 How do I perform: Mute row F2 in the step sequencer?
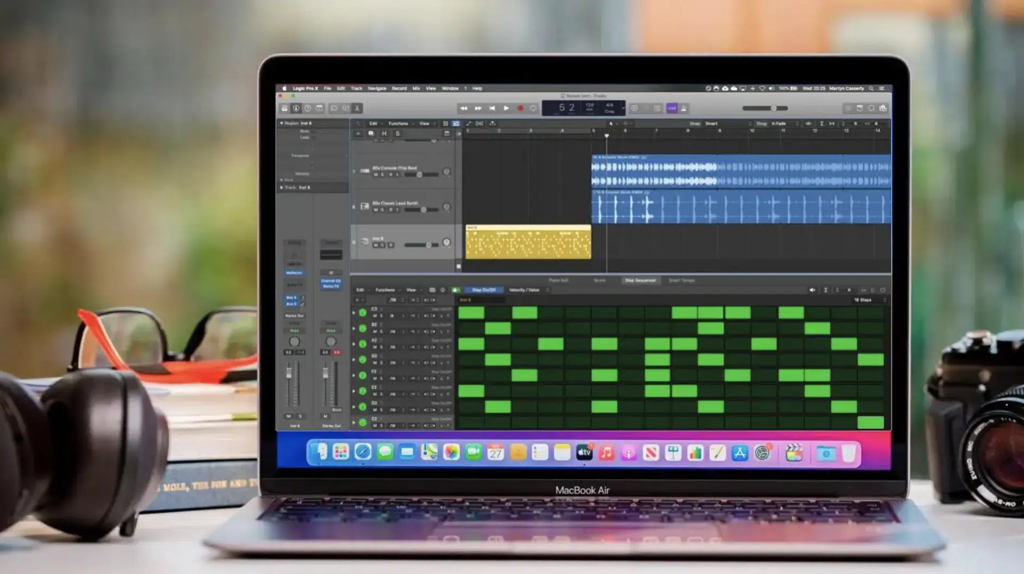click(374, 378)
